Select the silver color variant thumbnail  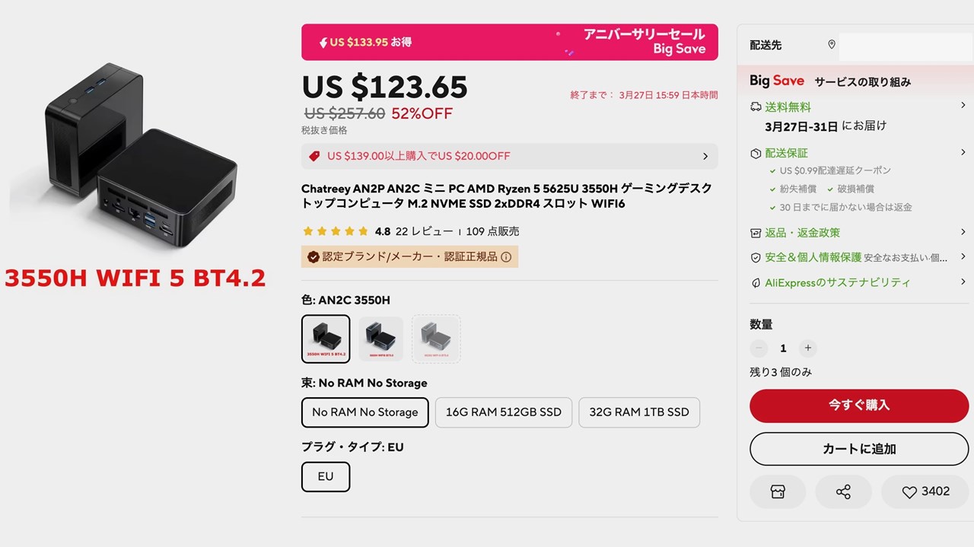435,338
